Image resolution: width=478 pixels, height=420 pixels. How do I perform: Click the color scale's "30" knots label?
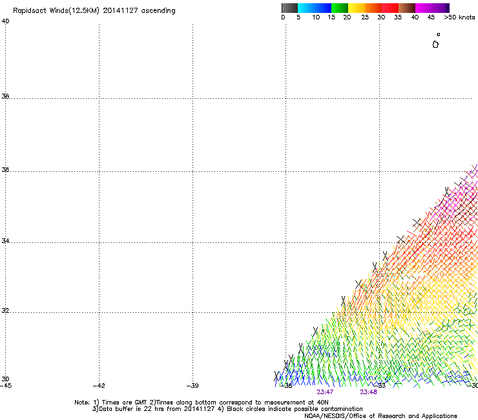[381, 17]
